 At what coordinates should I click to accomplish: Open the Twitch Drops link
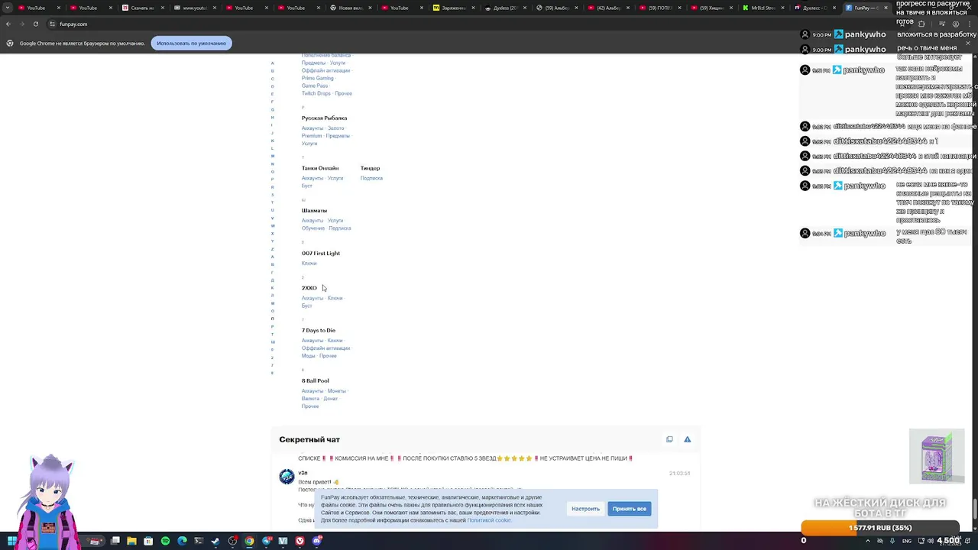tap(316, 93)
